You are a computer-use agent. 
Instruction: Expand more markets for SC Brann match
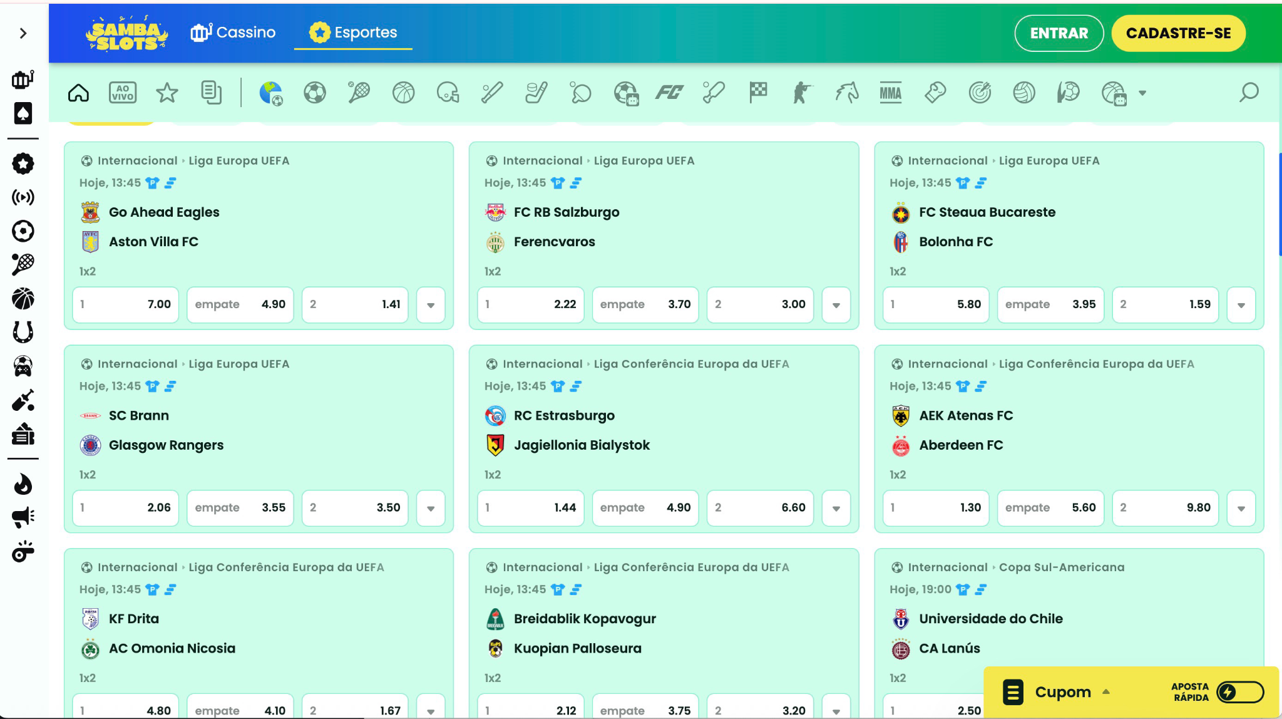431,508
